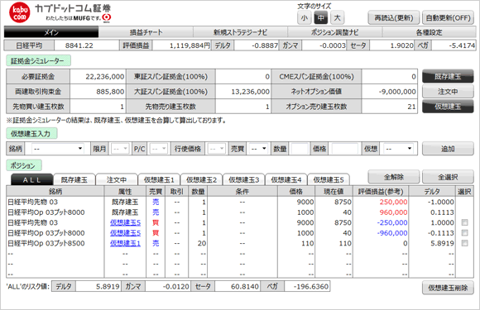The height and width of the screenshot is (310, 480).
Task: Click the 大証スパン証拠金 value 13,236,000
Action: click(250, 92)
